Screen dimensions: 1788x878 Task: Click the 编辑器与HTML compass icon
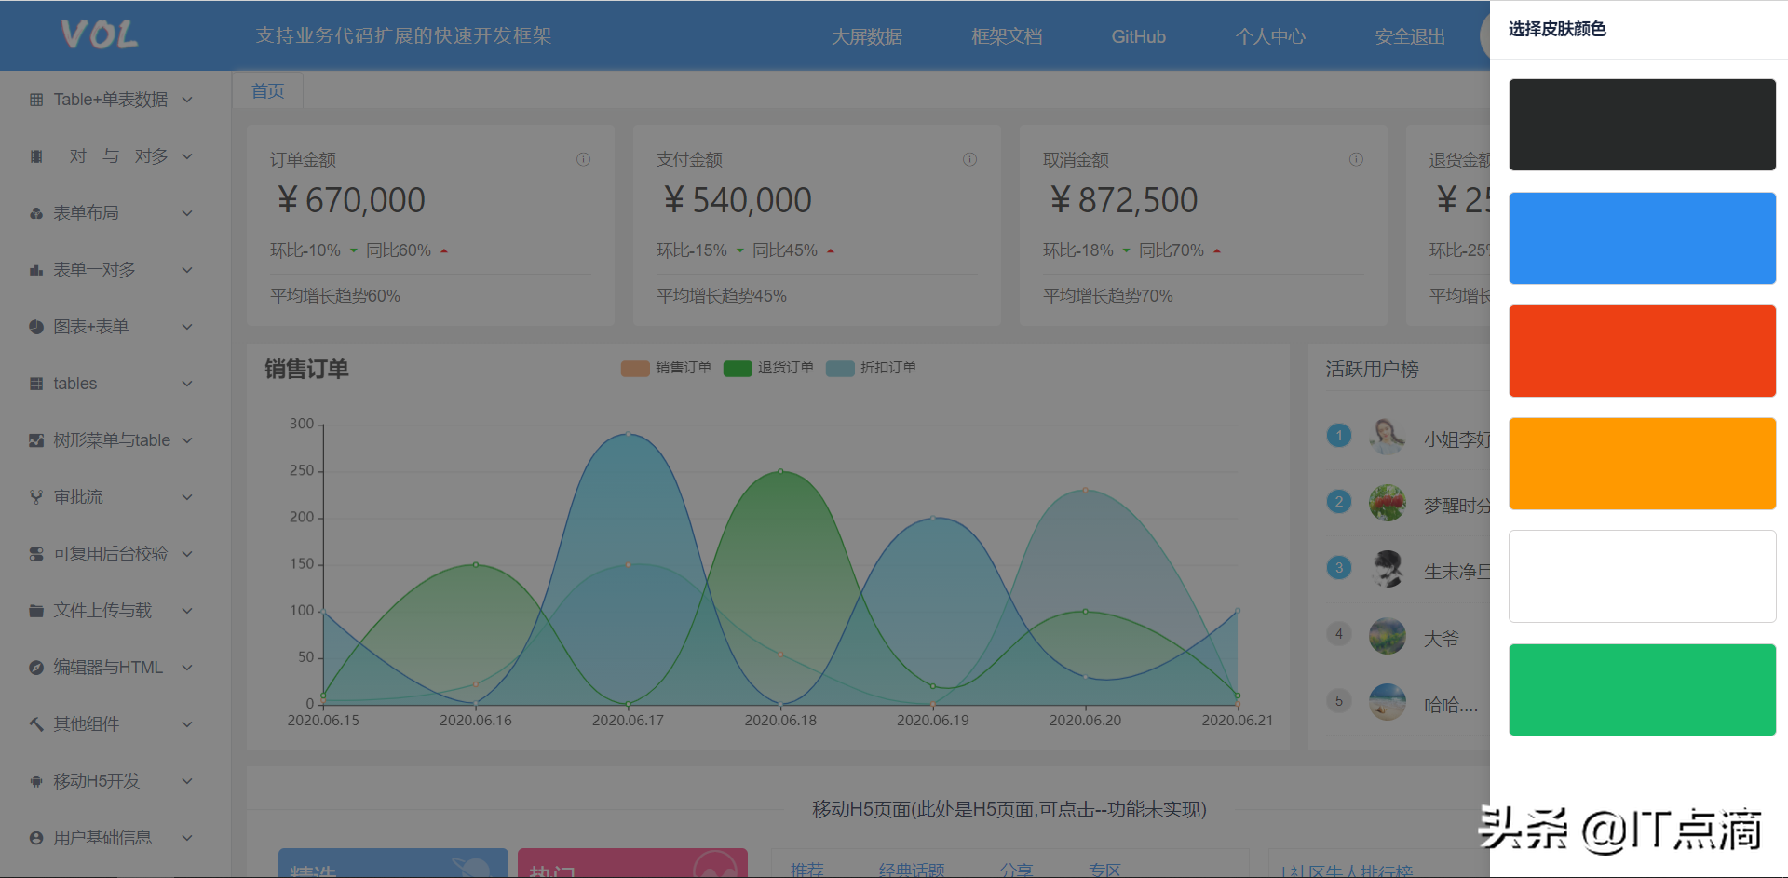point(36,668)
